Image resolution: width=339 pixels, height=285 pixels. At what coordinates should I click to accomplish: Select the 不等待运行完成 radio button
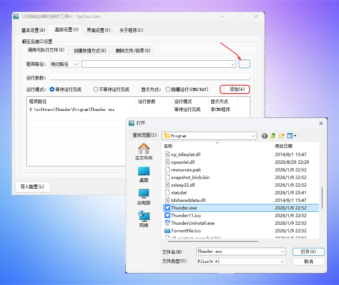coord(95,89)
